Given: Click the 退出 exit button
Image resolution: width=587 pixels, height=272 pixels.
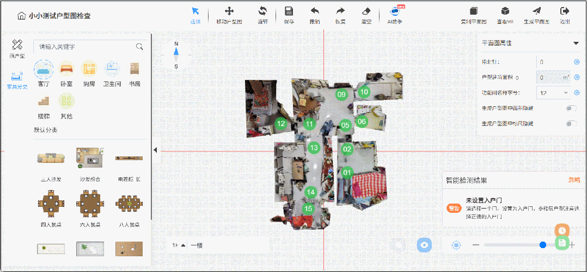Looking at the screenshot, I should (565, 11).
